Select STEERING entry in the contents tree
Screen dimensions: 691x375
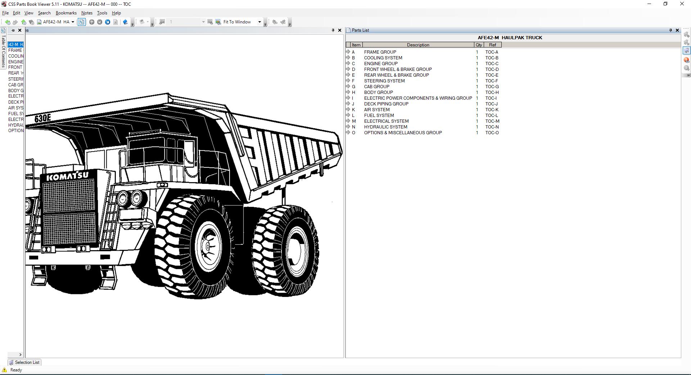coord(16,79)
